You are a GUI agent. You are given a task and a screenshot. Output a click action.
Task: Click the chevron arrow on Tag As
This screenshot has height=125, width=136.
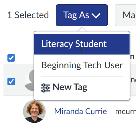(96, 16)
